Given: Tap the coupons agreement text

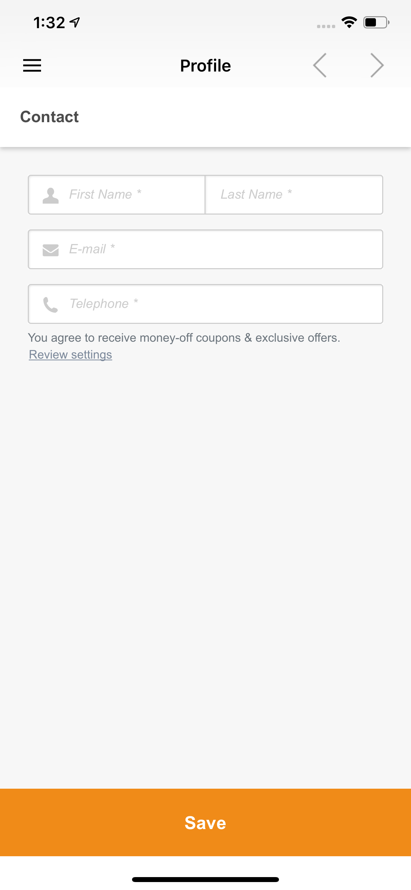Looking at the screenshot, I should click(x=184, y=337).
